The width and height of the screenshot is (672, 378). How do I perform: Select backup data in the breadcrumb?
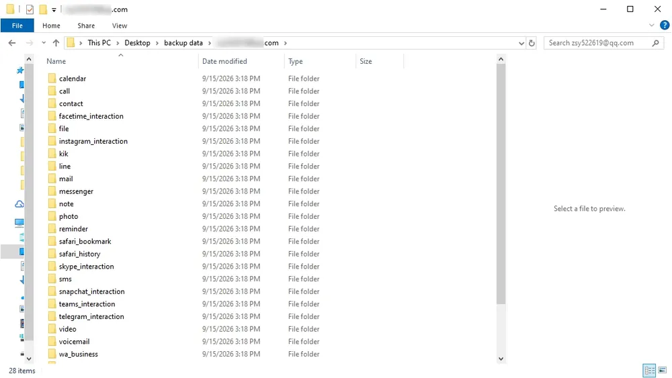[183, 43]
